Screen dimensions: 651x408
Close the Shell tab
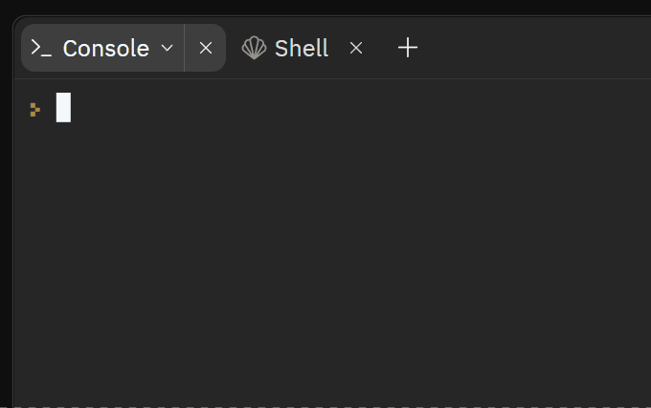pyautogui.click(x=356, y=48)
